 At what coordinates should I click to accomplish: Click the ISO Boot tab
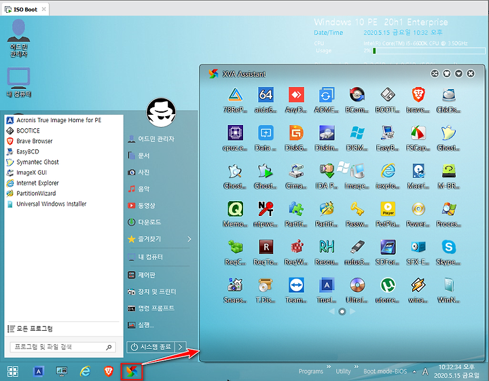(x=25, y=10)
